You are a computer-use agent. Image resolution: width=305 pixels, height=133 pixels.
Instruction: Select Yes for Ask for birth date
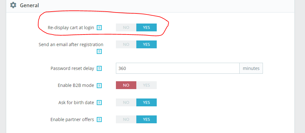[x=146, y=103]
